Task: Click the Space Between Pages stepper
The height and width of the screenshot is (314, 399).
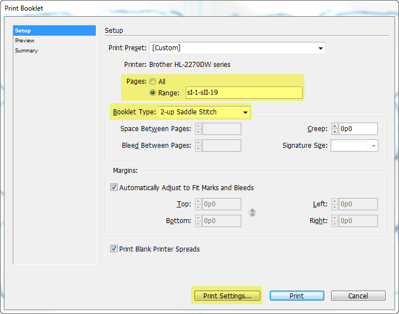Action: 198,129
